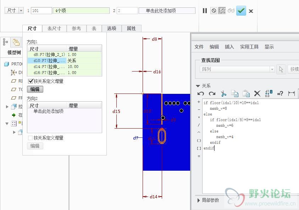The width and height of the screenshot is (299, 210).
Task: Open the 阵列 search scope dropdown
Action: pos(272,69)
